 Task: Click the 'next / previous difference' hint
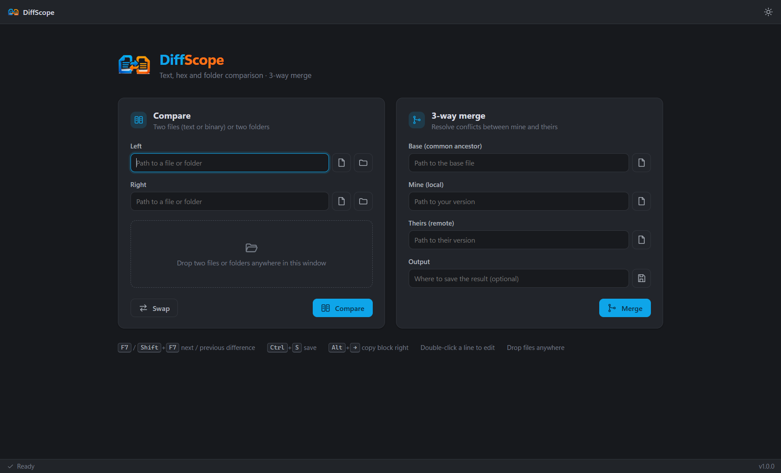coord(218,348)
